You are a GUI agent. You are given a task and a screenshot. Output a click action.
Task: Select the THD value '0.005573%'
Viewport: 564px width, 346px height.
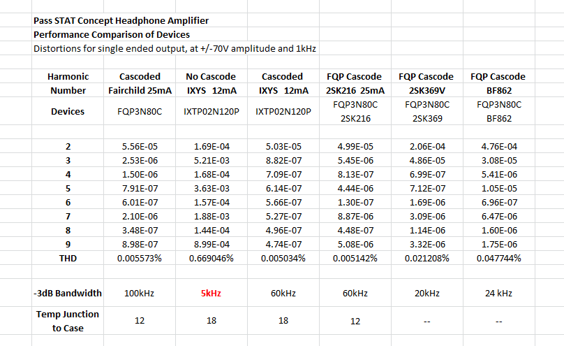139,259
